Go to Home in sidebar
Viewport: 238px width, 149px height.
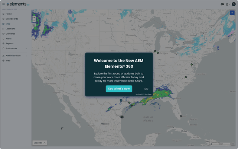[9, 14]
